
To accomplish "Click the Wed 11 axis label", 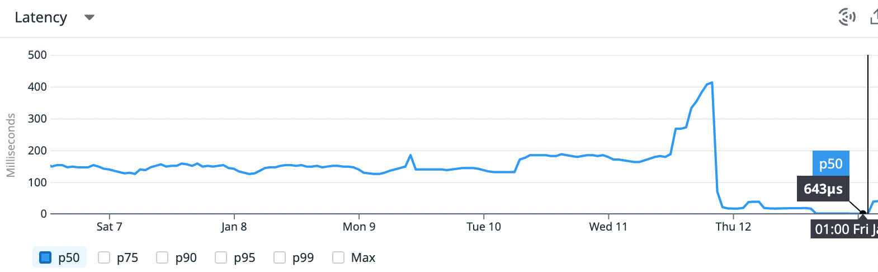I will pyautogui.click(x=608, y=227).
